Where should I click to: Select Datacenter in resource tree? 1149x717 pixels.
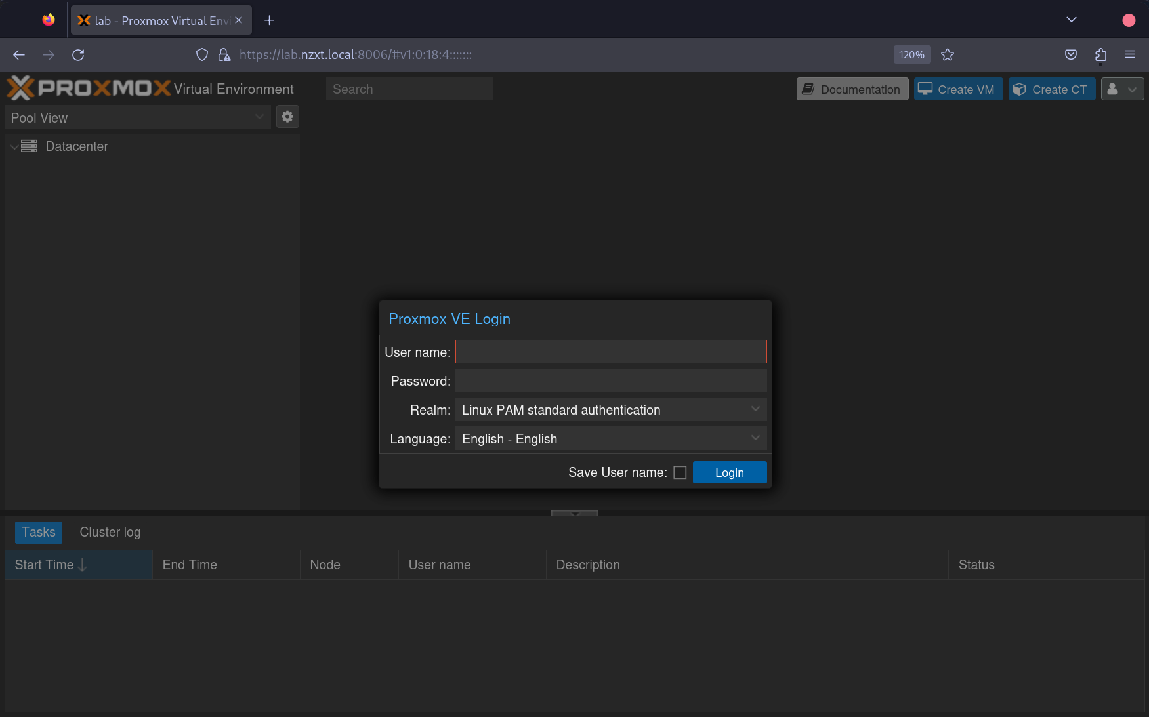tap(77, 146)
